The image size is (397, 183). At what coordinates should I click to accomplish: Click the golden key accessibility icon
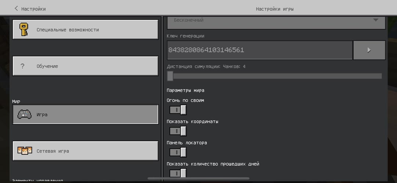(x=24, y=29)
